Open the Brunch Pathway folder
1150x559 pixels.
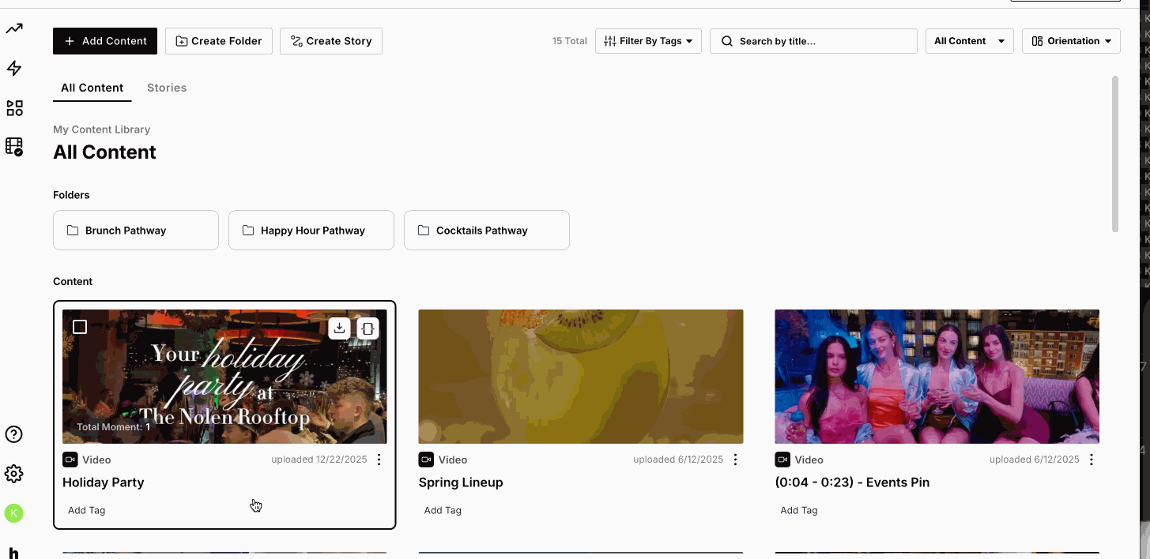click(136, 231)
